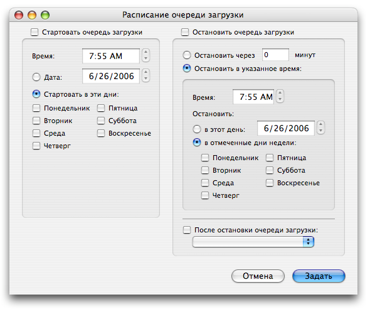Enable 'После остановки очереди загрузки' checkbox
Image resolution: width=370 pixels, height=309 pixels.
click(x=187, y=230)
